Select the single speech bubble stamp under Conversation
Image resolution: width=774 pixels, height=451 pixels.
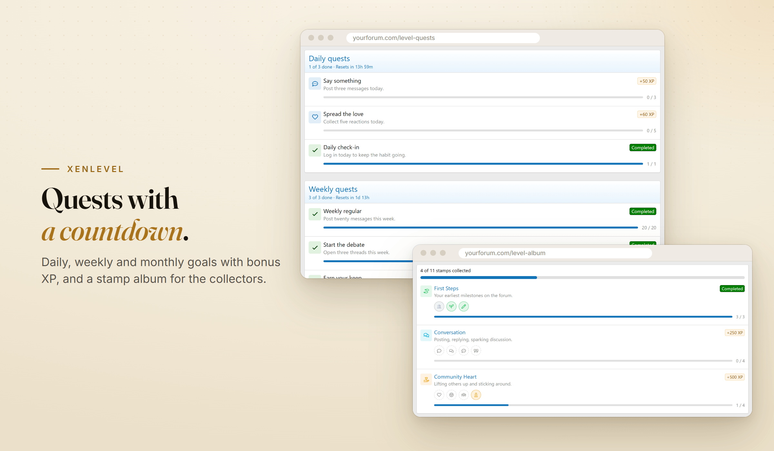point(439,350)
